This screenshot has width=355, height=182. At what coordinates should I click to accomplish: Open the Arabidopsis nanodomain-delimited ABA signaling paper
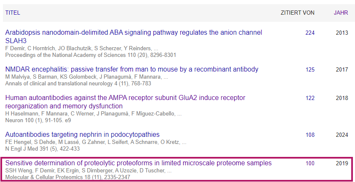click(x=134, y=37)
